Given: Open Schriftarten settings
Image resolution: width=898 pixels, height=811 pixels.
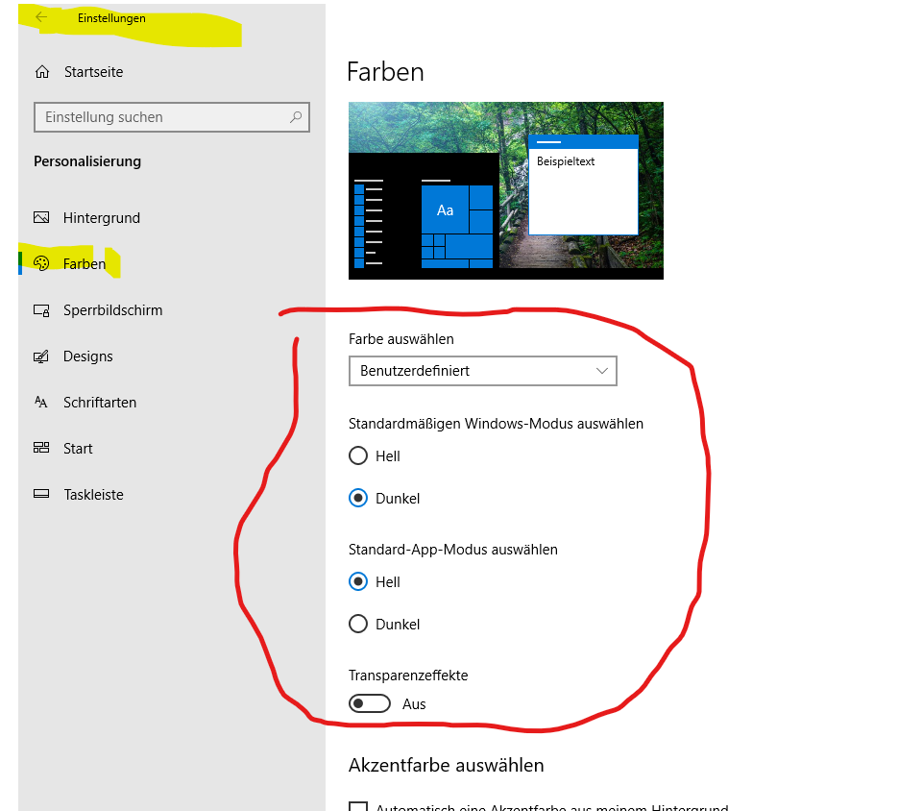Looking at the screenshot, I should (100, 403).
